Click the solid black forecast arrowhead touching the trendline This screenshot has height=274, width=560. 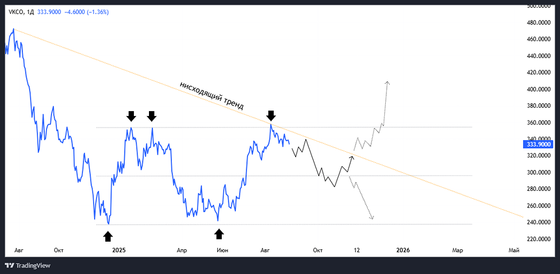(x=352, y=156)
